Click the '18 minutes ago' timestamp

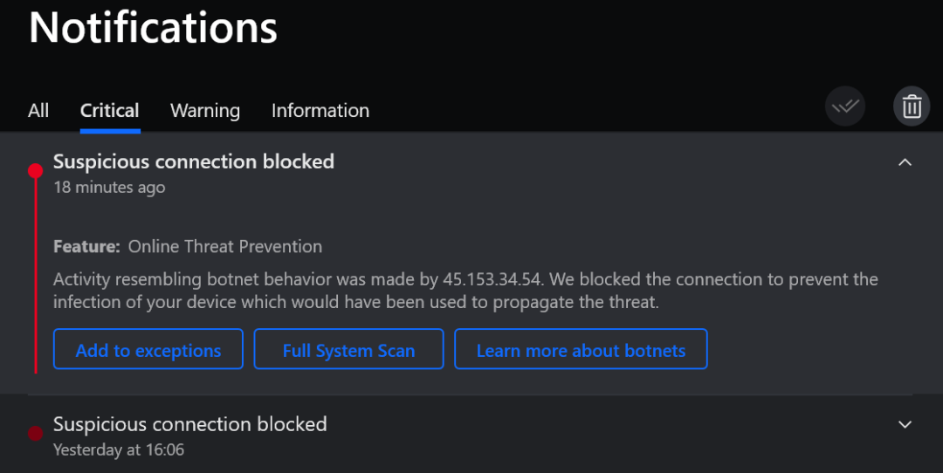pyautogui.click(x=109, y=188)
